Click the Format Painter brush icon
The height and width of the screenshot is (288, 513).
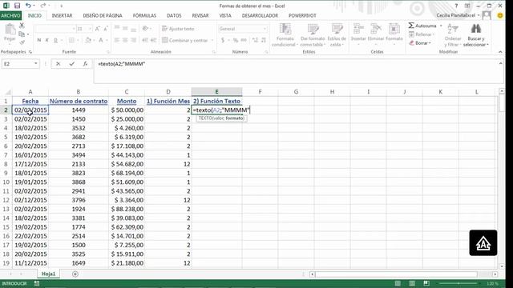coord(22,42)
